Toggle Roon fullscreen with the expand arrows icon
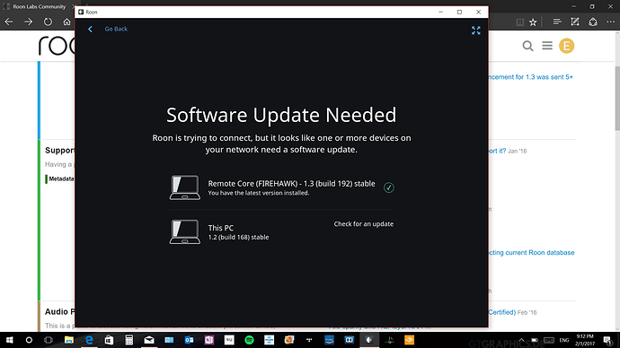The image size is (620, 348). [475, 30]
